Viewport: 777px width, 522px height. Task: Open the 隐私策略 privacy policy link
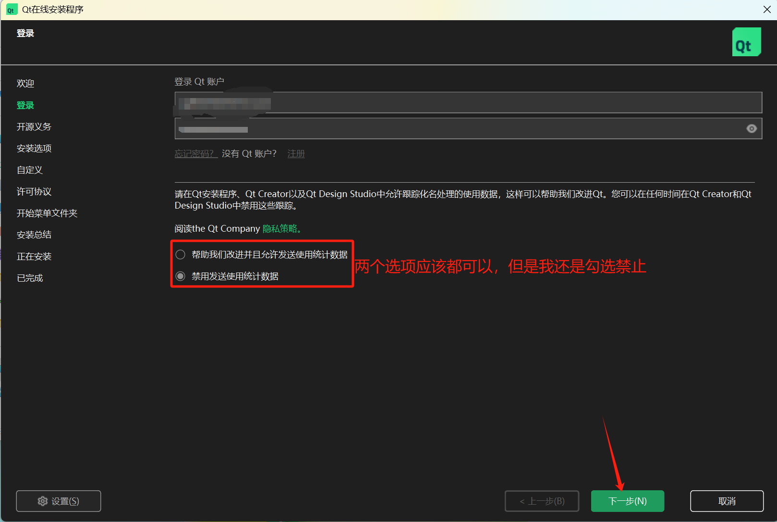(281, 229)
